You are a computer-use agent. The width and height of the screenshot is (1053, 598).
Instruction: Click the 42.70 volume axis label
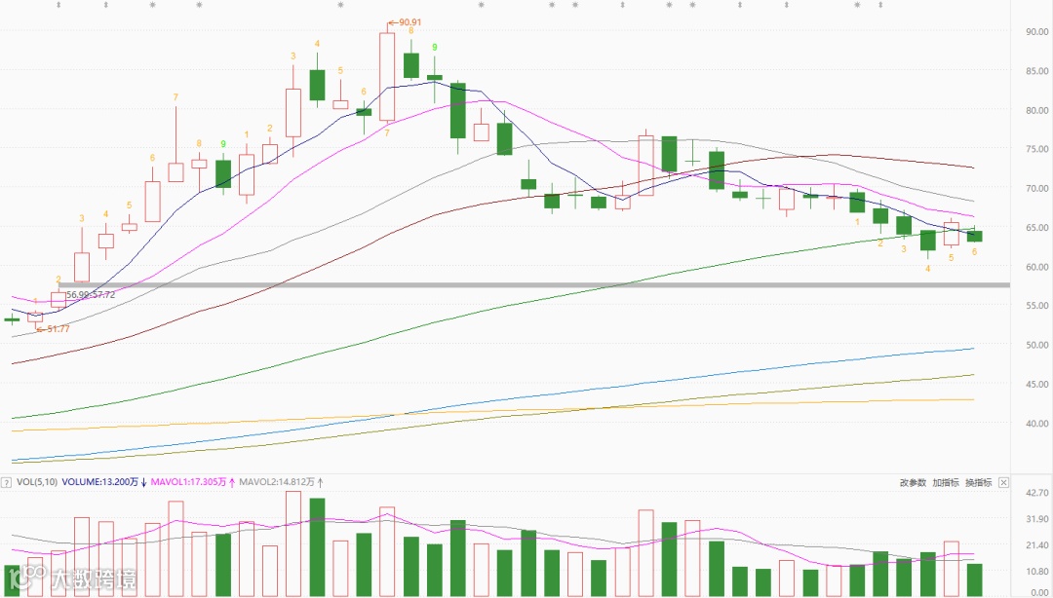[x=1036, y=493]
